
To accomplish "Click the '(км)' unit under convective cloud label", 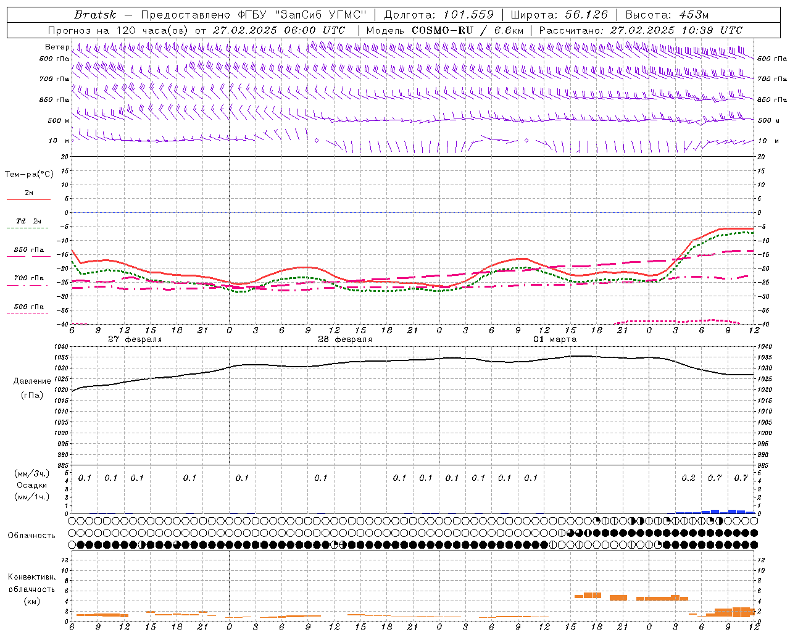I will (31, 601).
